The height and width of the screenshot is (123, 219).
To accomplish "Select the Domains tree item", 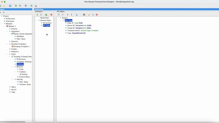I will 14,41.
